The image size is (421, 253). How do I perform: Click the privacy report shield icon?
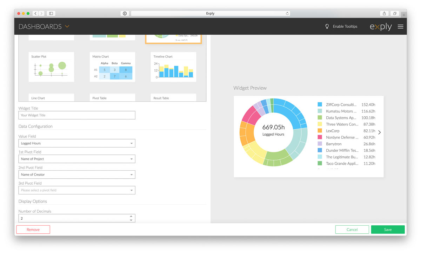125,13
